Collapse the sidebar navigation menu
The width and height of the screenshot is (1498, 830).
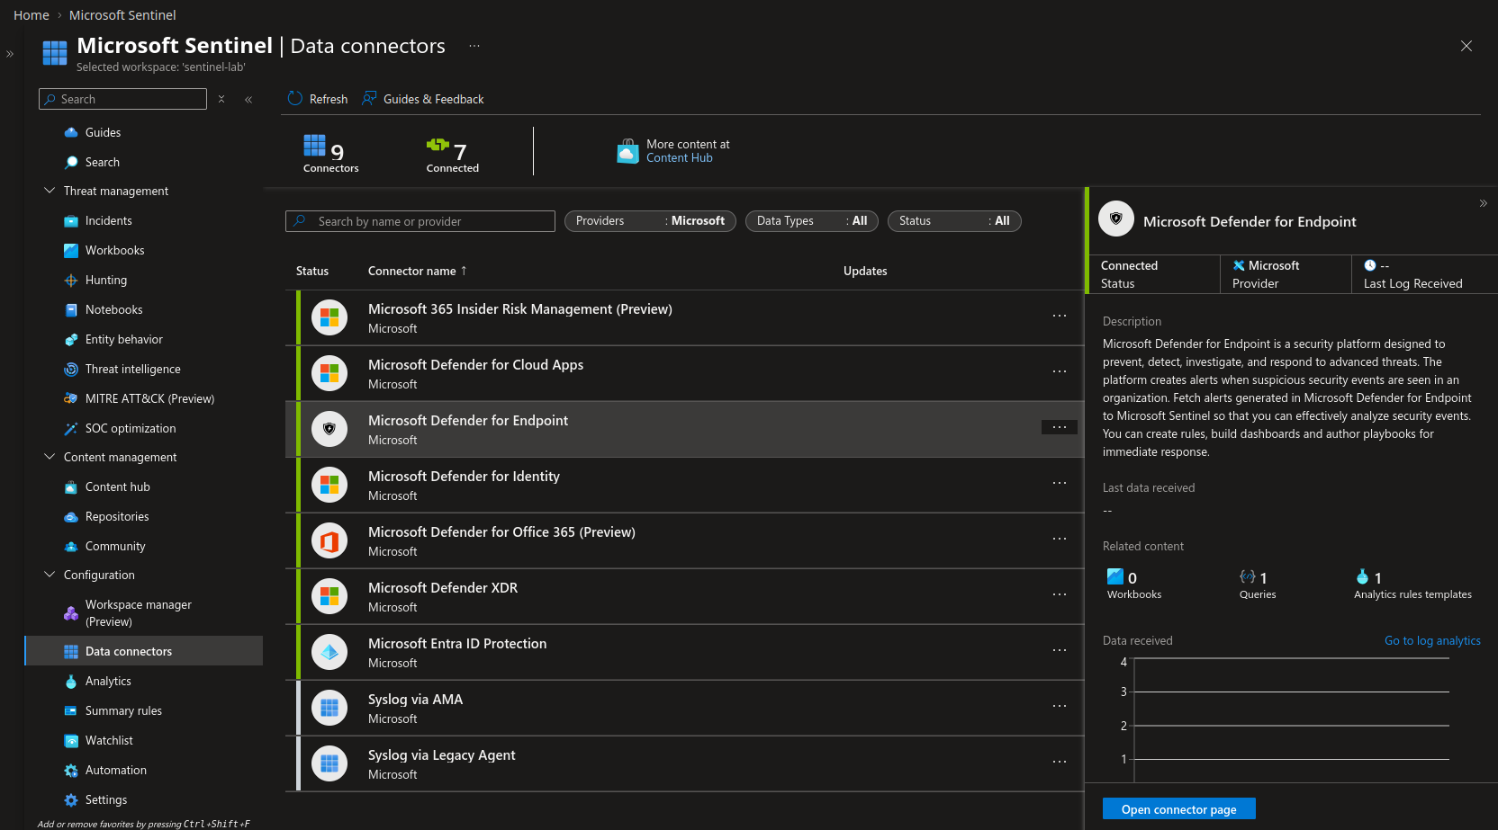pyautogui.click(x=248, y=100)
